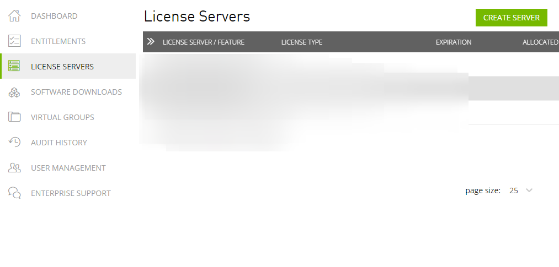Open the Enterprise Support text link

tap(71, 193)
